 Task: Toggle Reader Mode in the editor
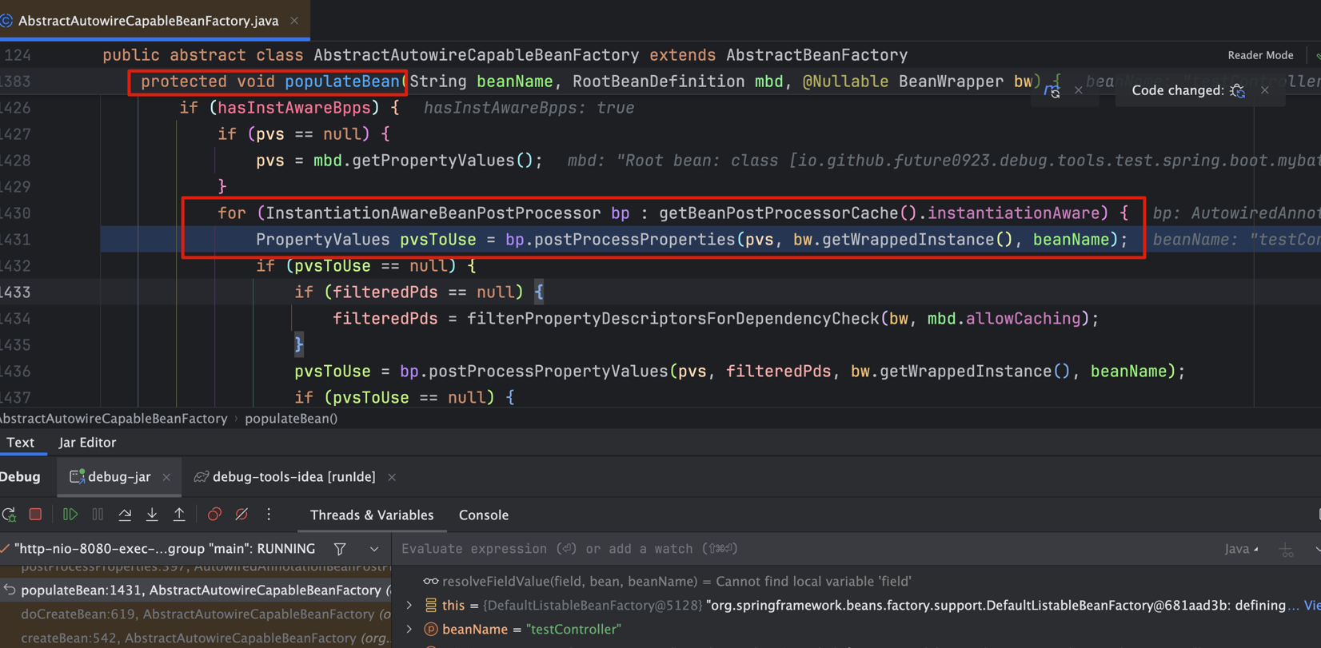click(x=1260, y=55)
